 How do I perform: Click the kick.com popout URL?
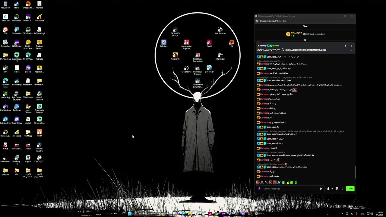pos(273,21)
